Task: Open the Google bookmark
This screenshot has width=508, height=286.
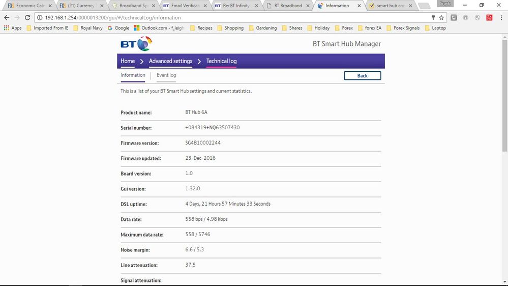Action: pyautogui.click(x=118, y=28)
